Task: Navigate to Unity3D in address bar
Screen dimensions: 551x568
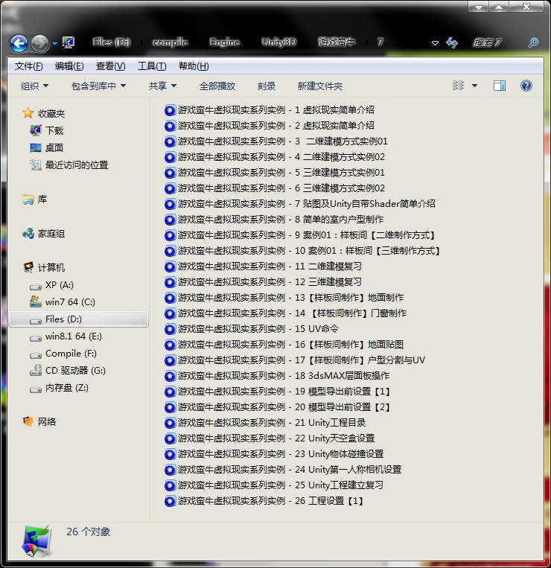Action: tap(279, 42)
